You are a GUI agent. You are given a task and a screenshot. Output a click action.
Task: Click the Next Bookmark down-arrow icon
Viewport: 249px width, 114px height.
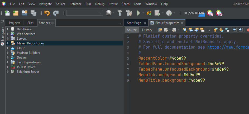pyautogui.click(x=222, y=30)
